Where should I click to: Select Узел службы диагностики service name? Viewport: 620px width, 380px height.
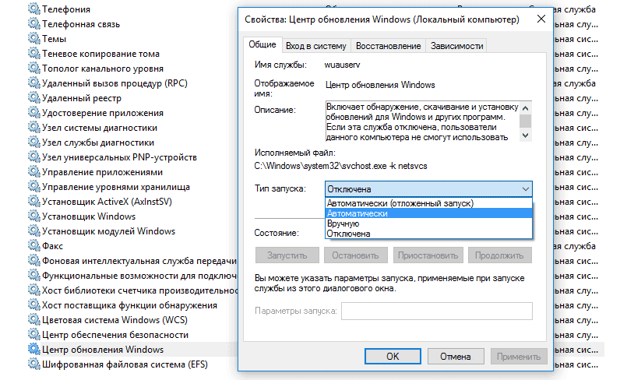coord(98,142)
